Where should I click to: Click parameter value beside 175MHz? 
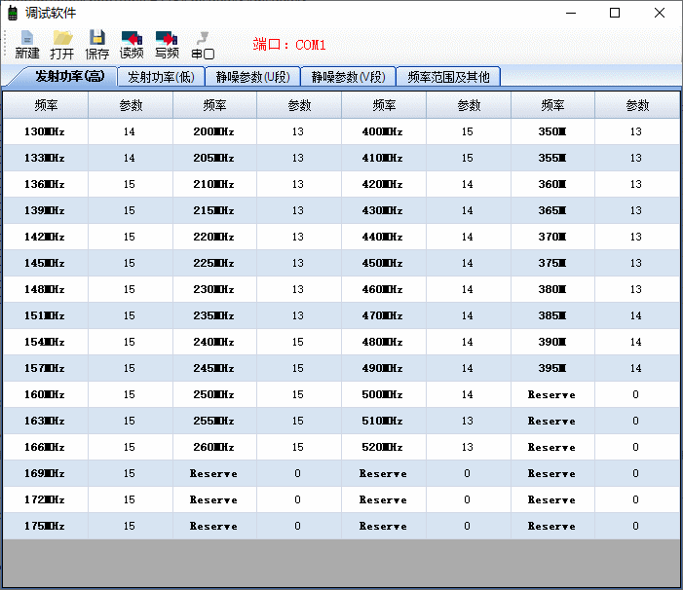pyautogui.click(x=131, y=526)
